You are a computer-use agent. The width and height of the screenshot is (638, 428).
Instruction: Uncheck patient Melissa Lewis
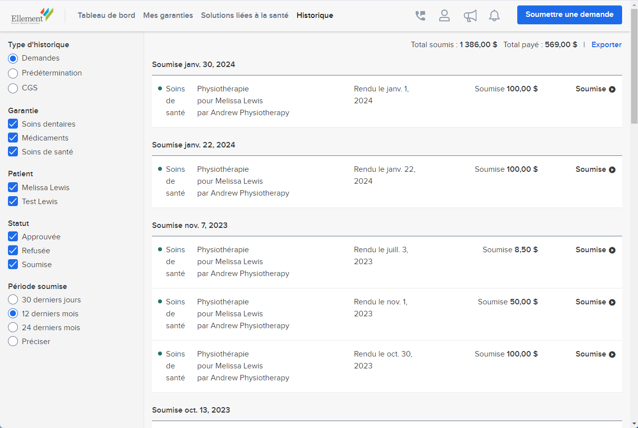pyautogui.click(x=13, y=188)
